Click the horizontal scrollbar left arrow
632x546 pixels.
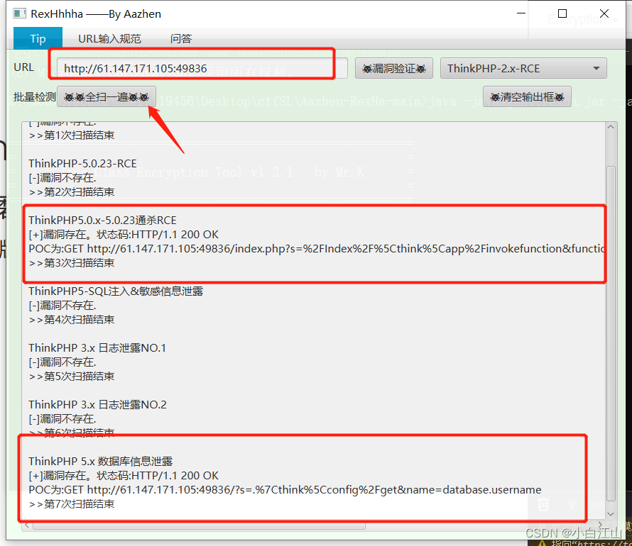pyautogui.click(x=27, y=525)
